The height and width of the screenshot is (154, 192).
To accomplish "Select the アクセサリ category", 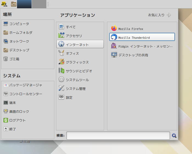I will 80,35.
